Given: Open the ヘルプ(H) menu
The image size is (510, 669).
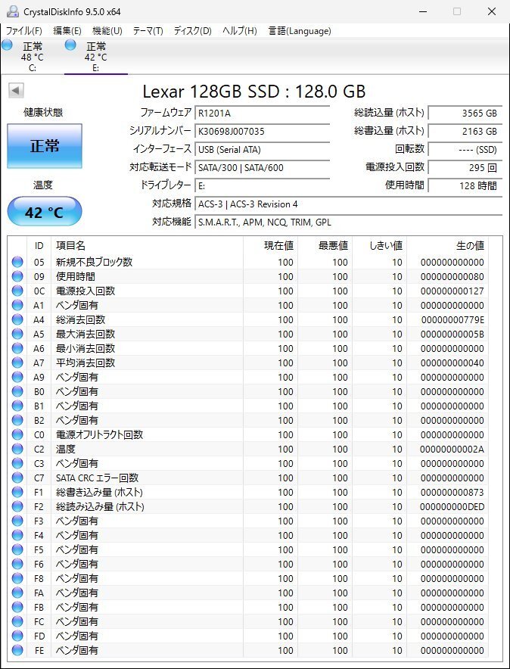Looking at the screenshot, I should click(240, 31).
